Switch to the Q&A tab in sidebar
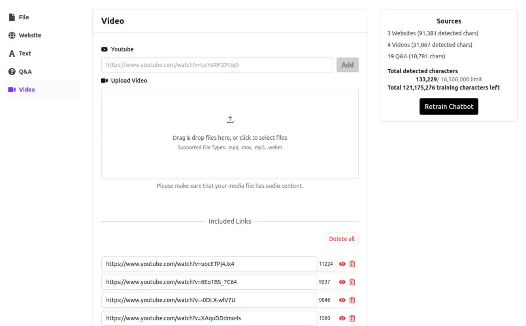The height and width of the screenshot is (326, 526). coord(25,71)
